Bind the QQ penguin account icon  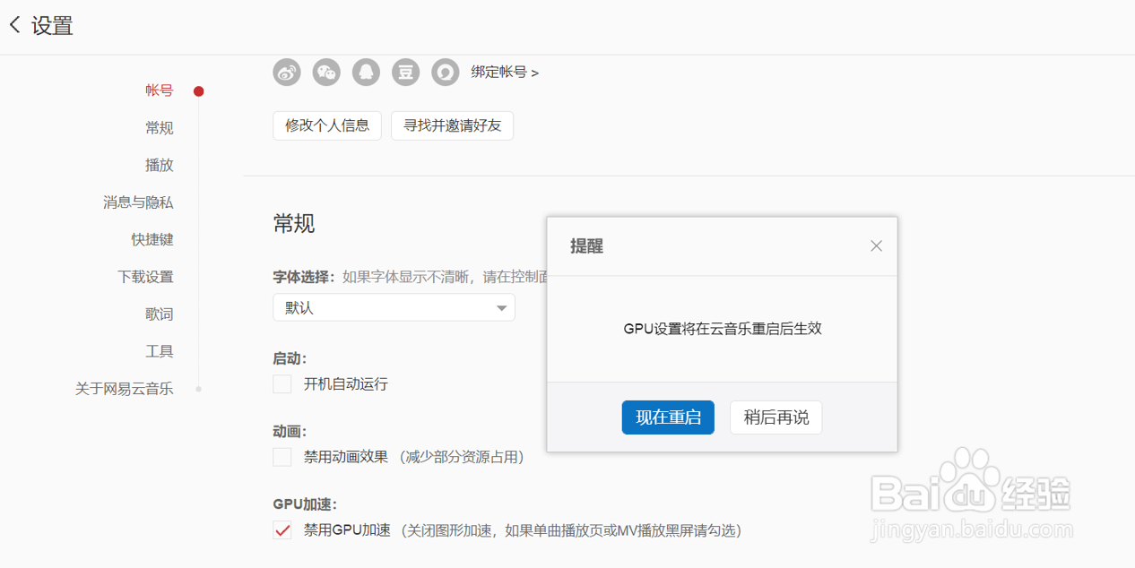point(366,73)
